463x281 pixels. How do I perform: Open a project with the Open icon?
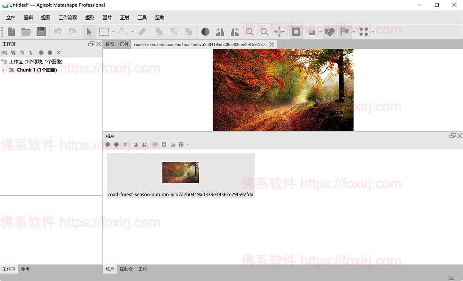click(x=26, y=32)
